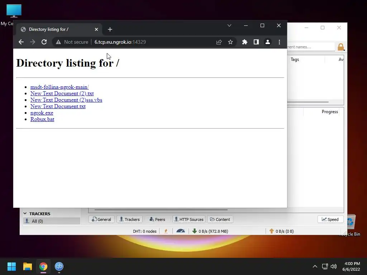The height and width of the screenshot is (275, 367).
Task: Click the qBittorrent taskbar icon
Action: 59,266
